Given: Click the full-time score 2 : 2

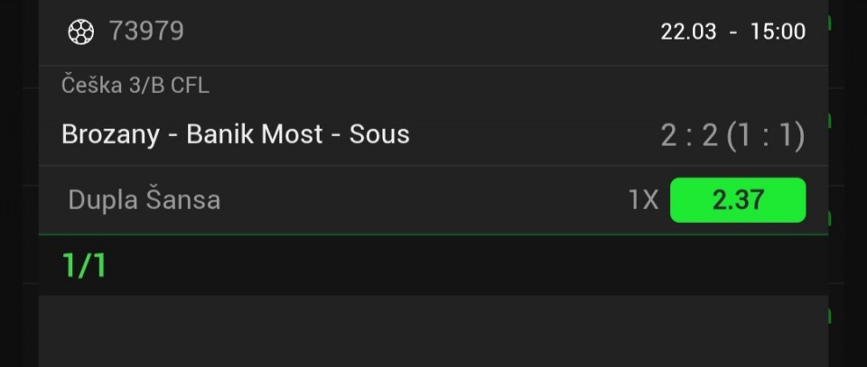Looking at the screenshot, I should 689,136.
